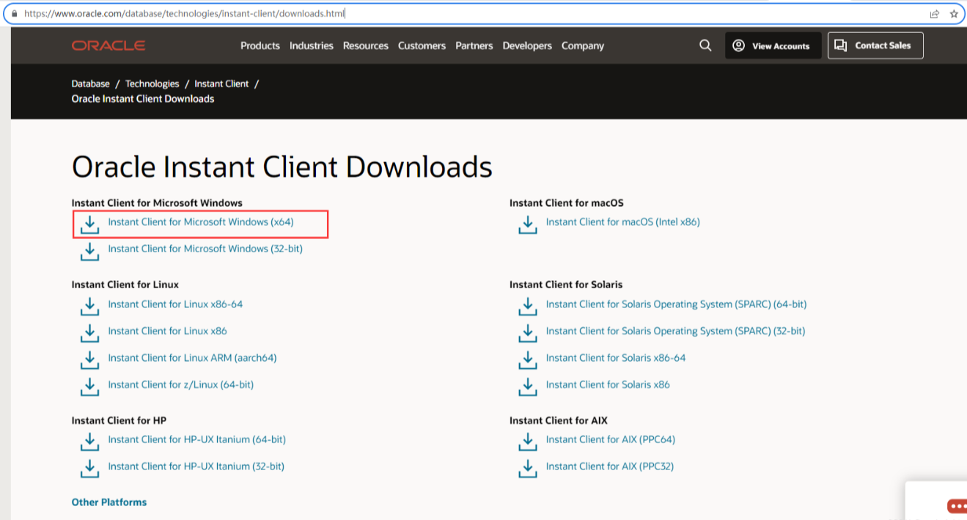The image size is (967, 520).
Task: Click download icon beside HP-UX Itanium (32-bit)
Action: click(x=89, y=469)
